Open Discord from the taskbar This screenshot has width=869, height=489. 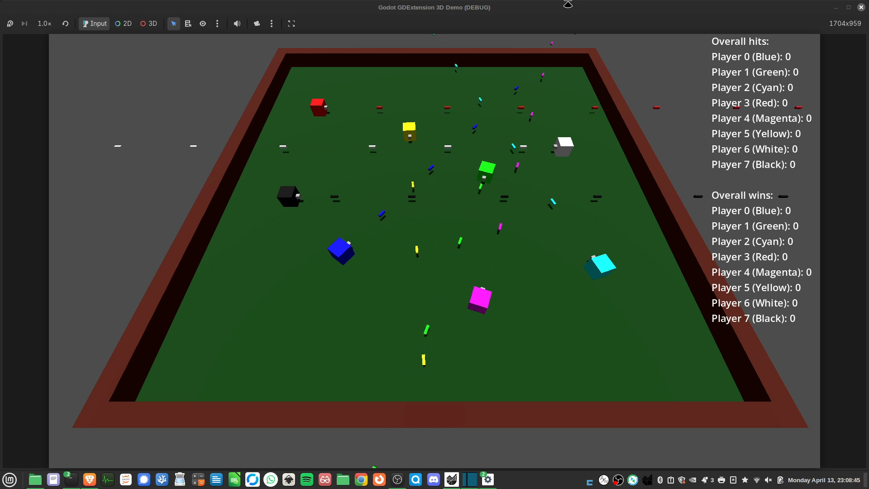[x=433, y=479]
